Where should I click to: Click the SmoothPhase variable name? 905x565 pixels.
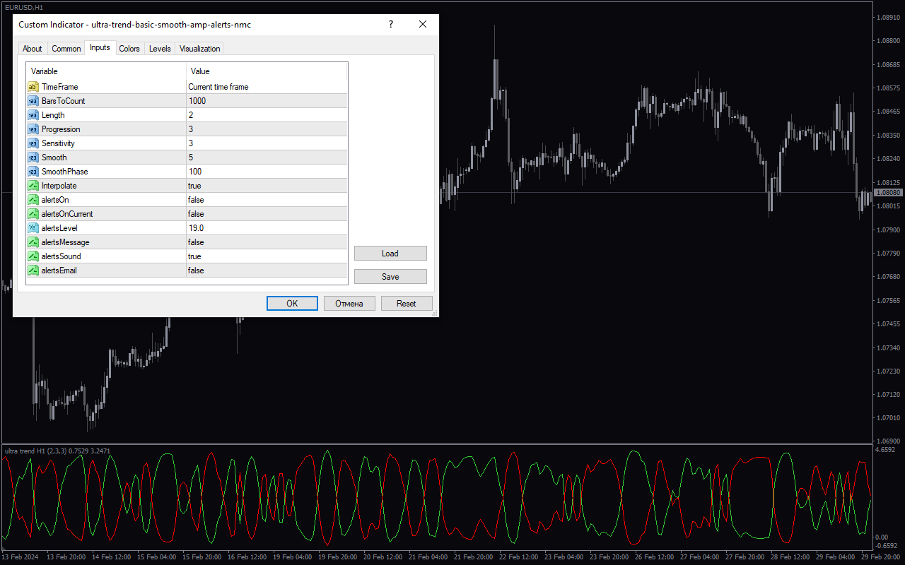pos(65,172)
